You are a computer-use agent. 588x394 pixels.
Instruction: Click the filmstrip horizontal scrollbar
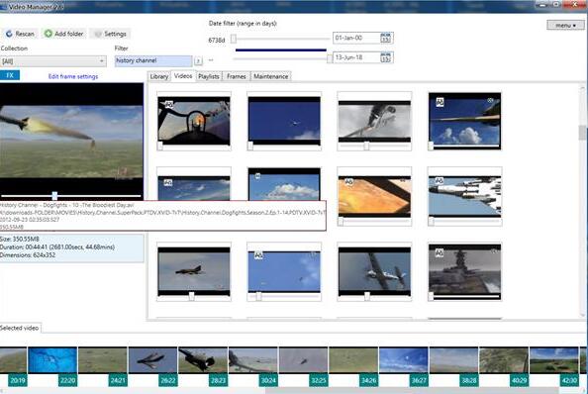[413, 391]
